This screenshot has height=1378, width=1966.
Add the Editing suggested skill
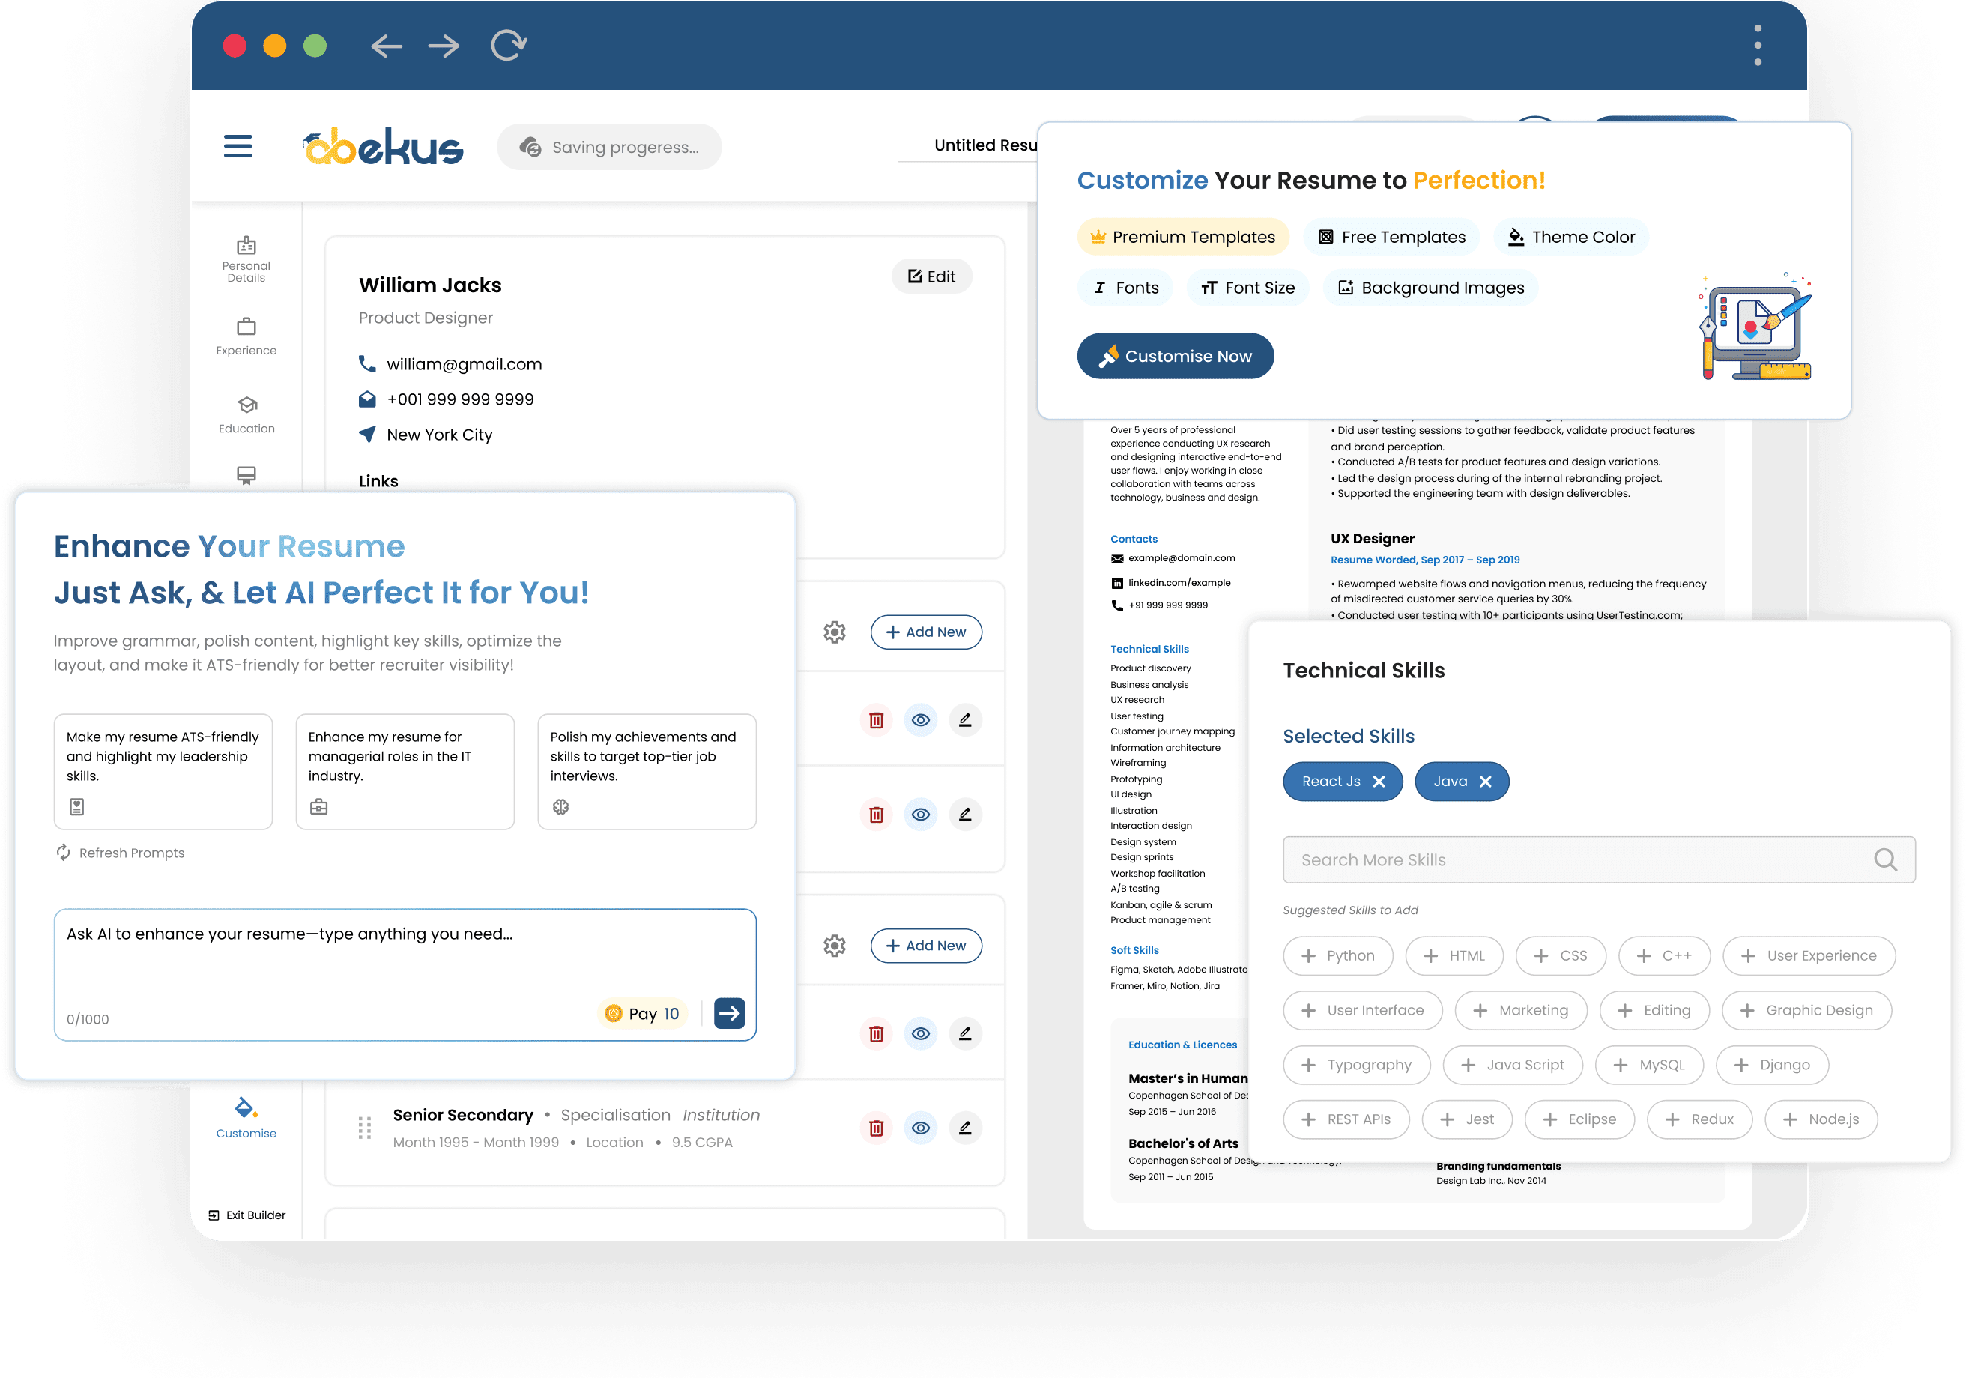click(x=1654, y=1010)
